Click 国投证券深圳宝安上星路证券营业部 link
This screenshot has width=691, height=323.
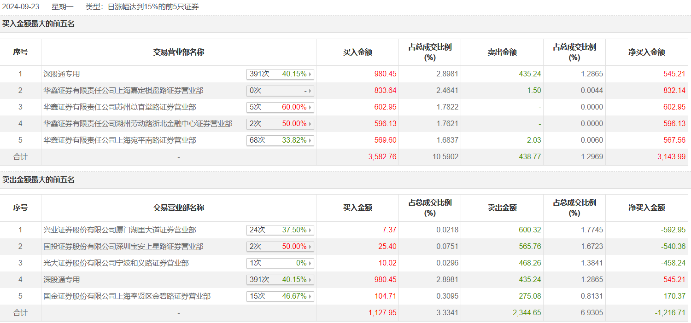pyautogui.click(x=123, y=247)
